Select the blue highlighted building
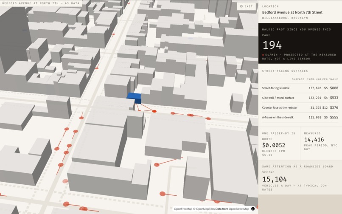Image resolution: width=342 pixels, height=214 pixels. [135, 98]
